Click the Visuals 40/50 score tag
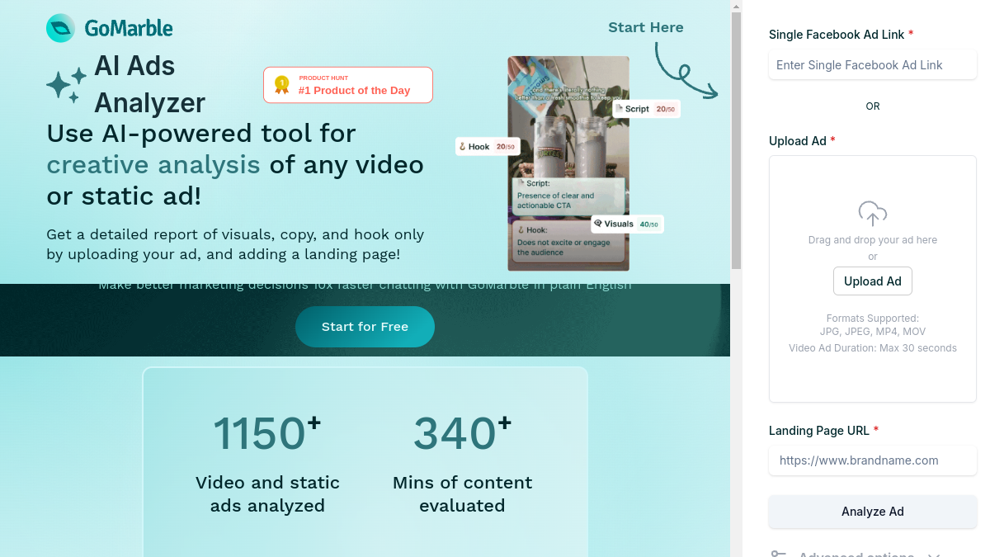This screenshot has height=557, width=990. point(628,224)
